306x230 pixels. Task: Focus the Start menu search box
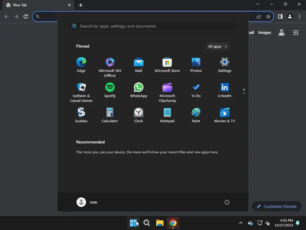pyautogui.click(x=153, y=26)
